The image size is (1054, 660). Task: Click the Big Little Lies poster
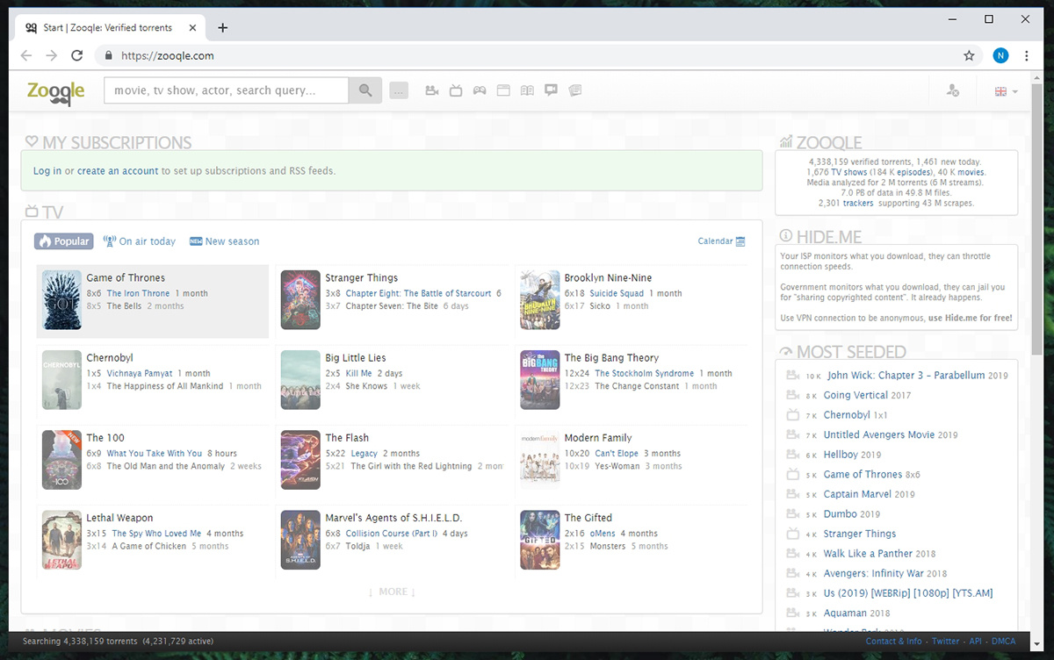[x=300, y=380]
